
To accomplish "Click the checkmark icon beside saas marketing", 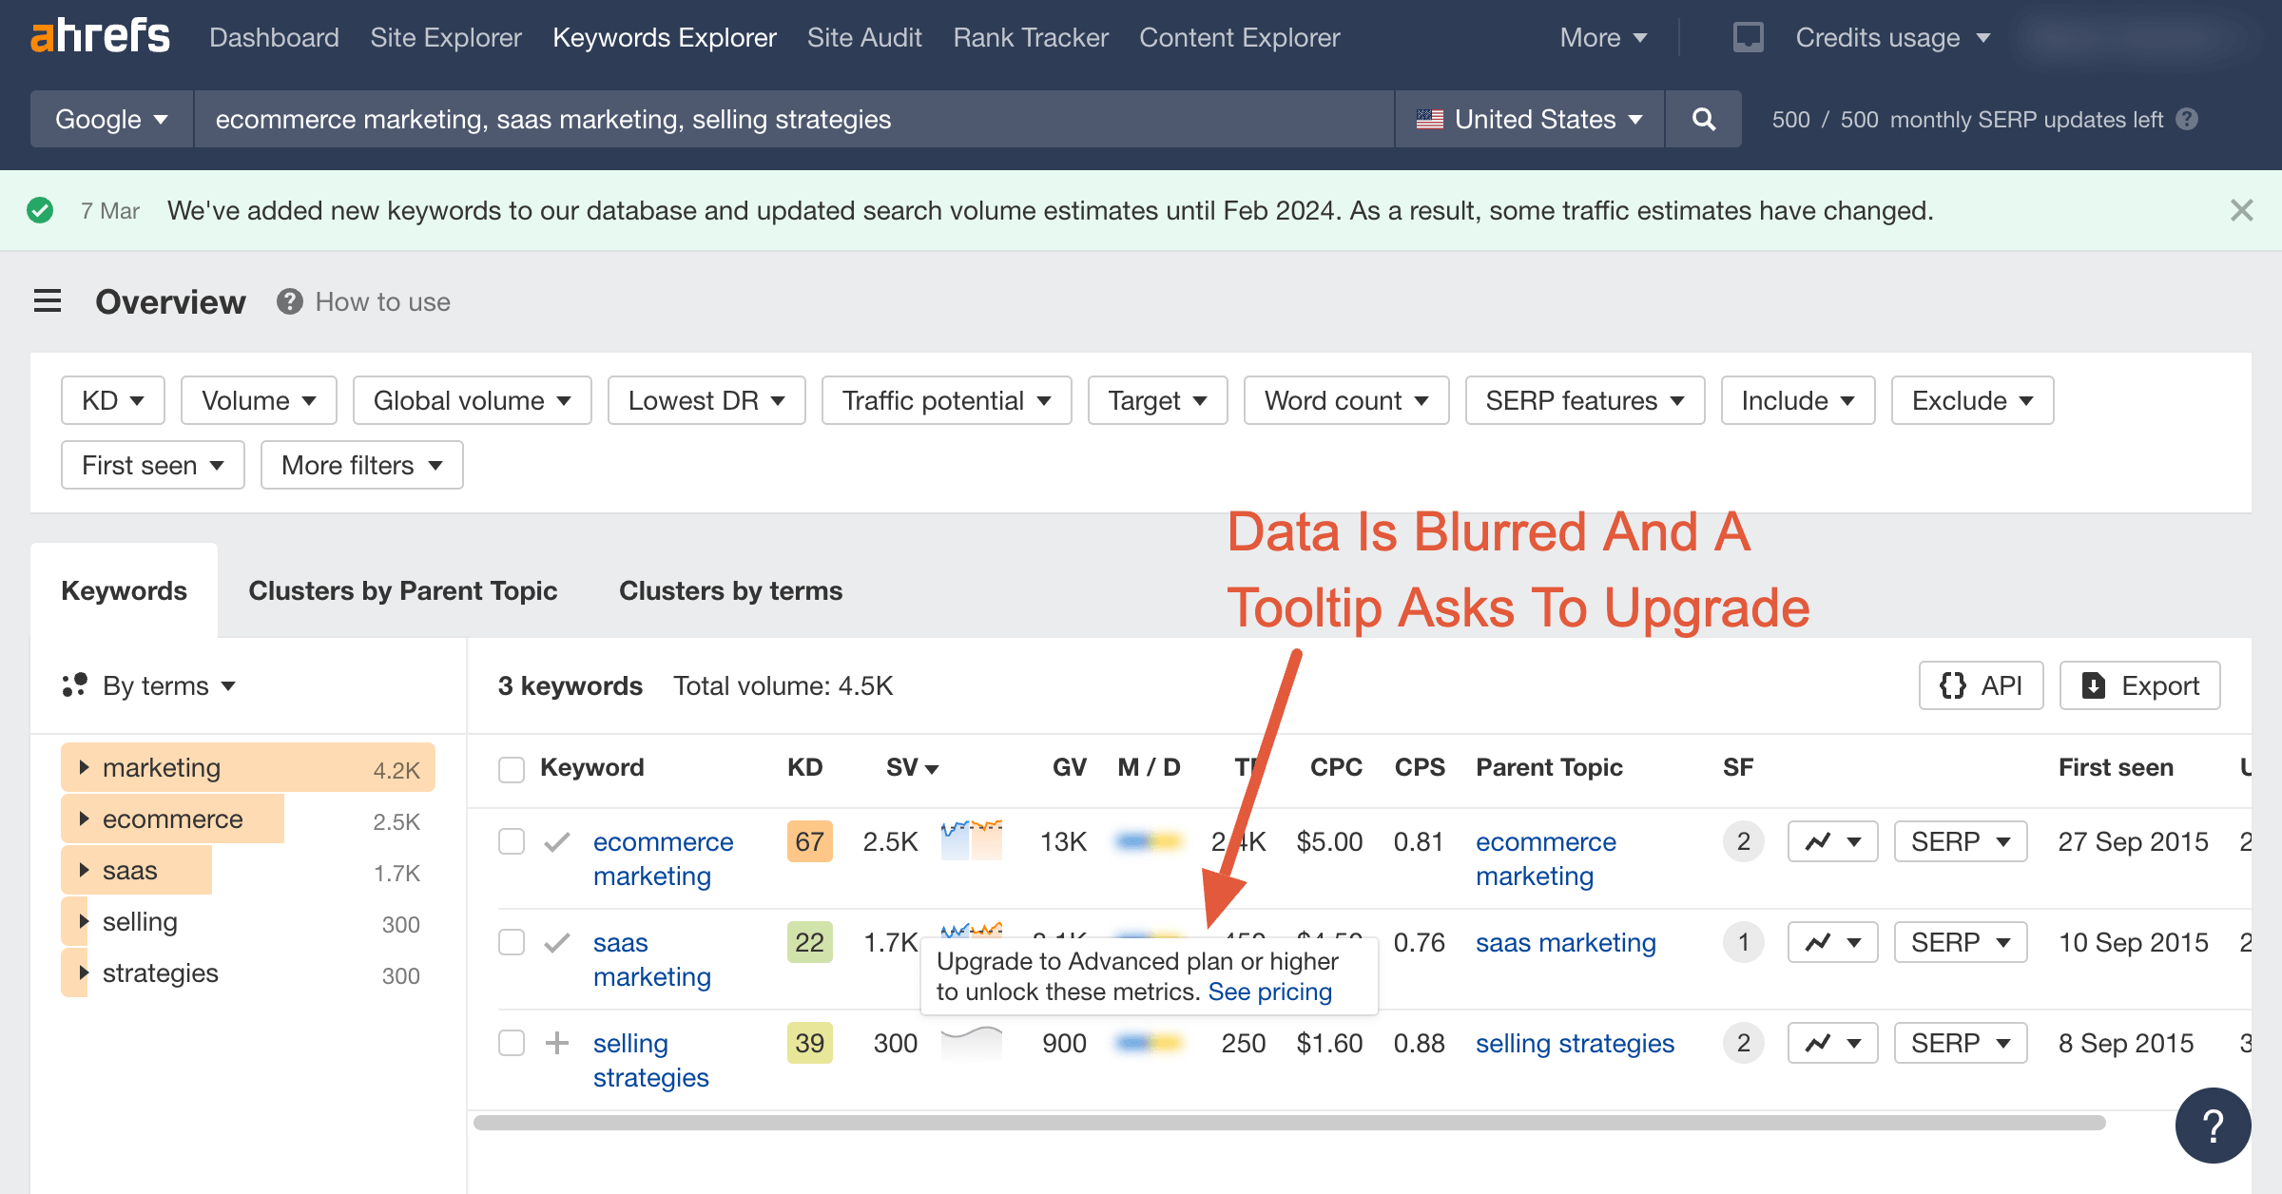I will pyautogui.click(x=557, y=942).
